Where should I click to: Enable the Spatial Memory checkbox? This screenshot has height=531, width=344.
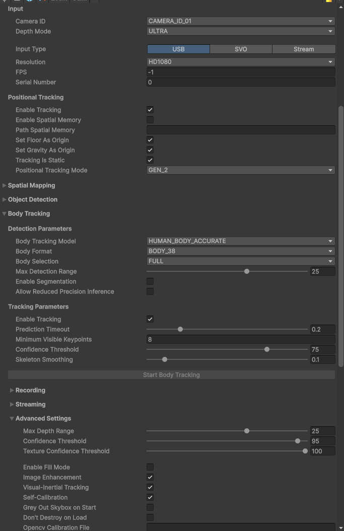[x=150, y=120]
